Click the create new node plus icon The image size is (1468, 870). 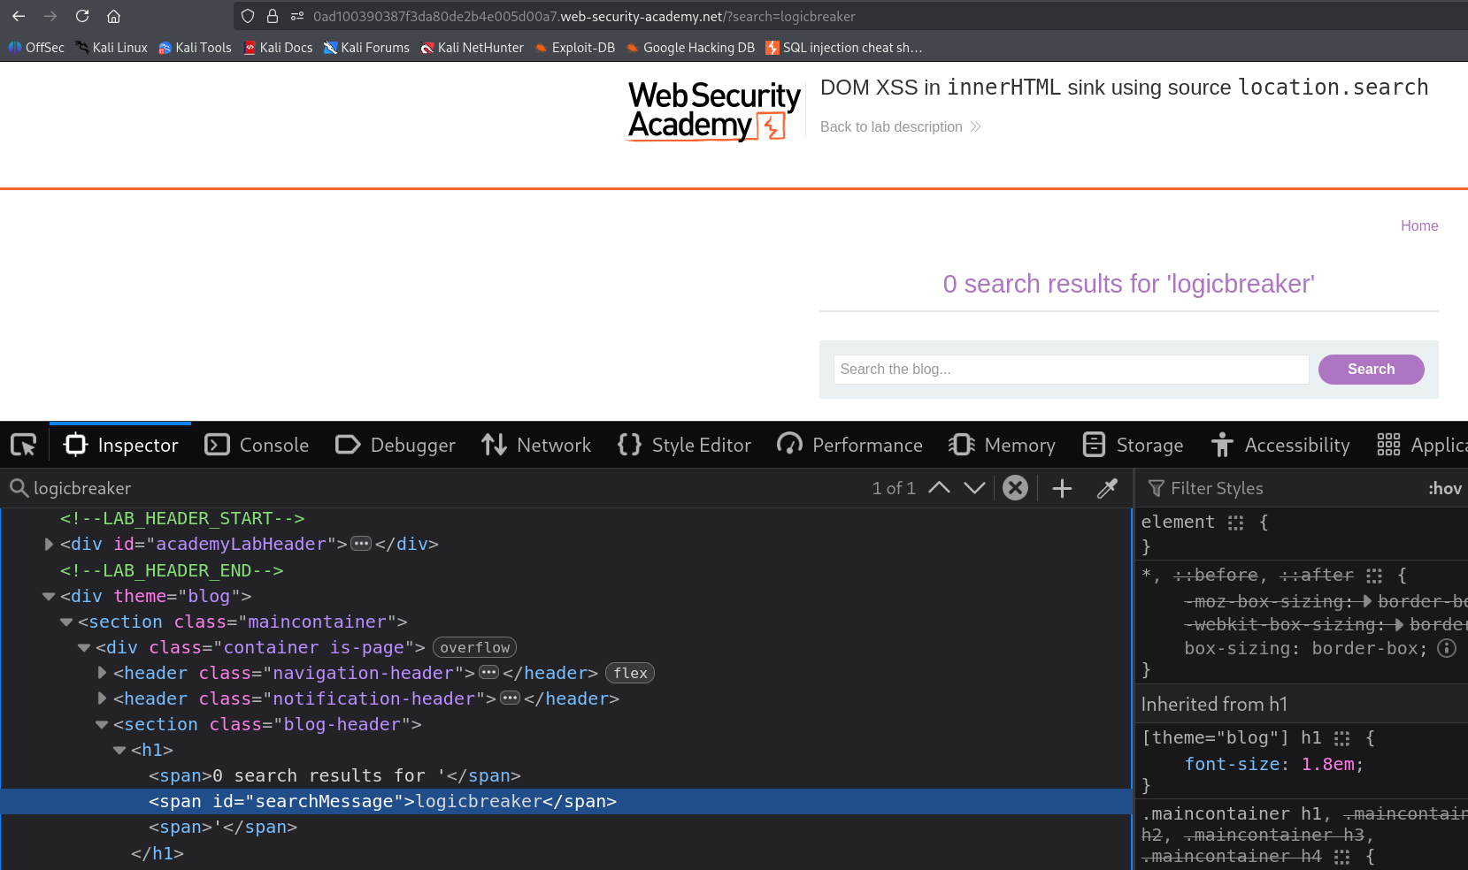coord(1062,487)
